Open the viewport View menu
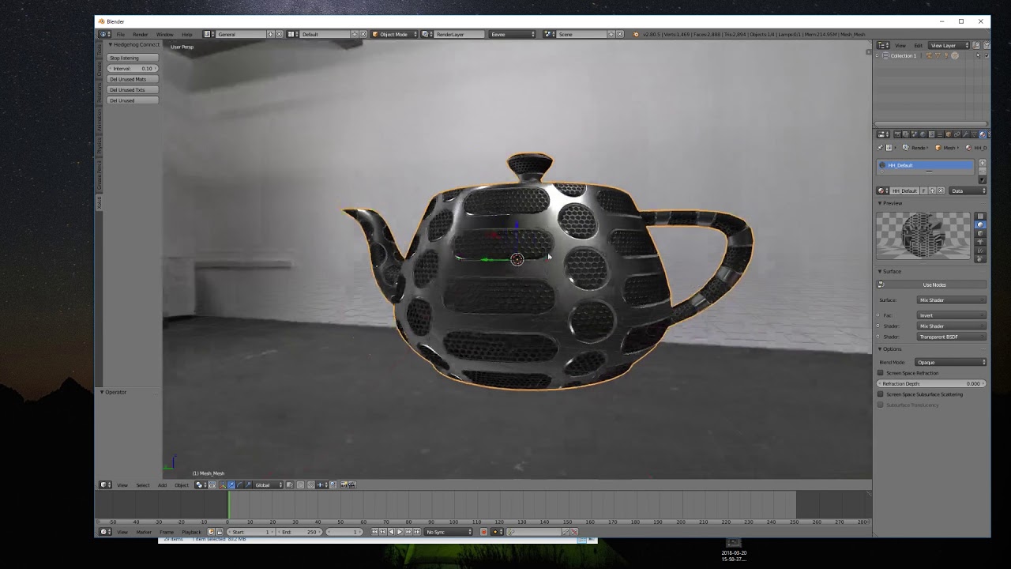Viewport: 1011px width, 569px height. pyautogui.click(x=122, y=485)
